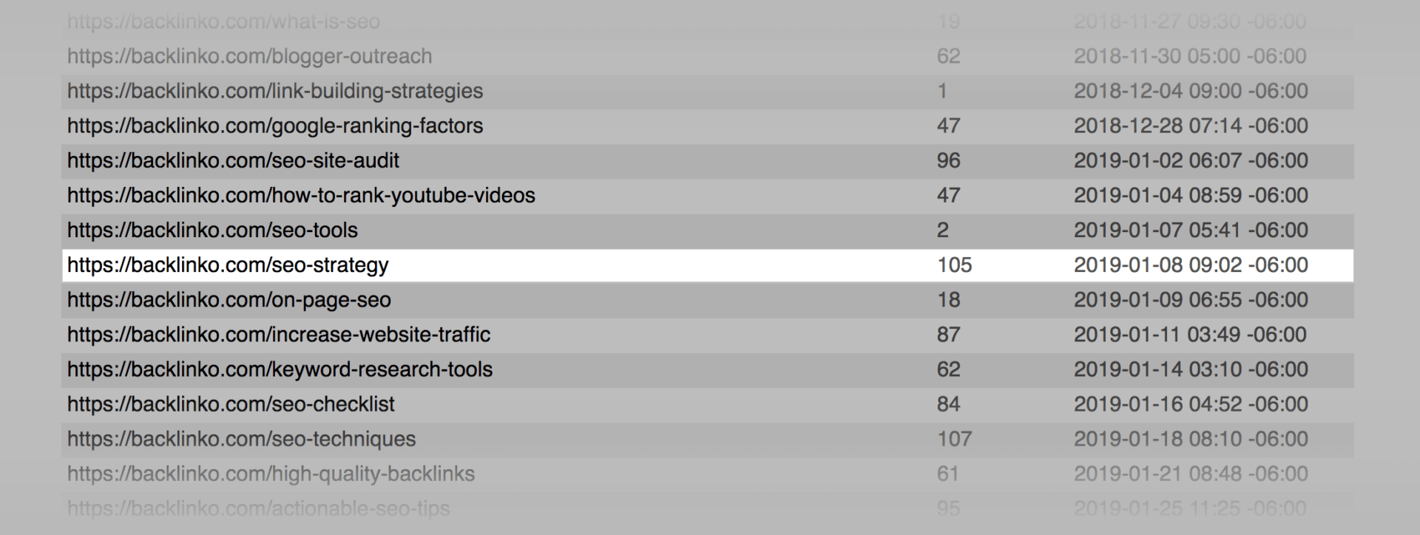Open the seo-tools URL
Viewport: 1420px width, 535px height.
coord(212,231)
